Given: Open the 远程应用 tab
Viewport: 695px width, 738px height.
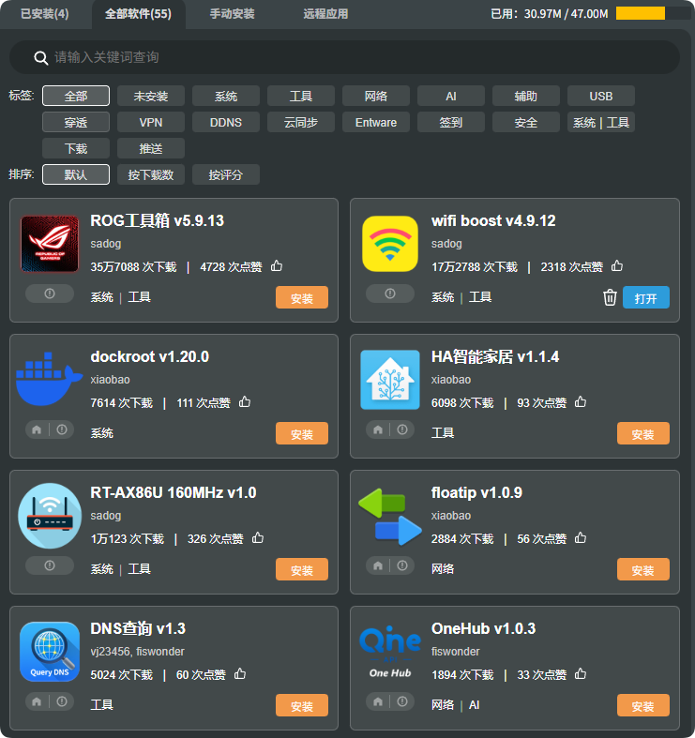Looking at the screenshot, I should [325, 14].
